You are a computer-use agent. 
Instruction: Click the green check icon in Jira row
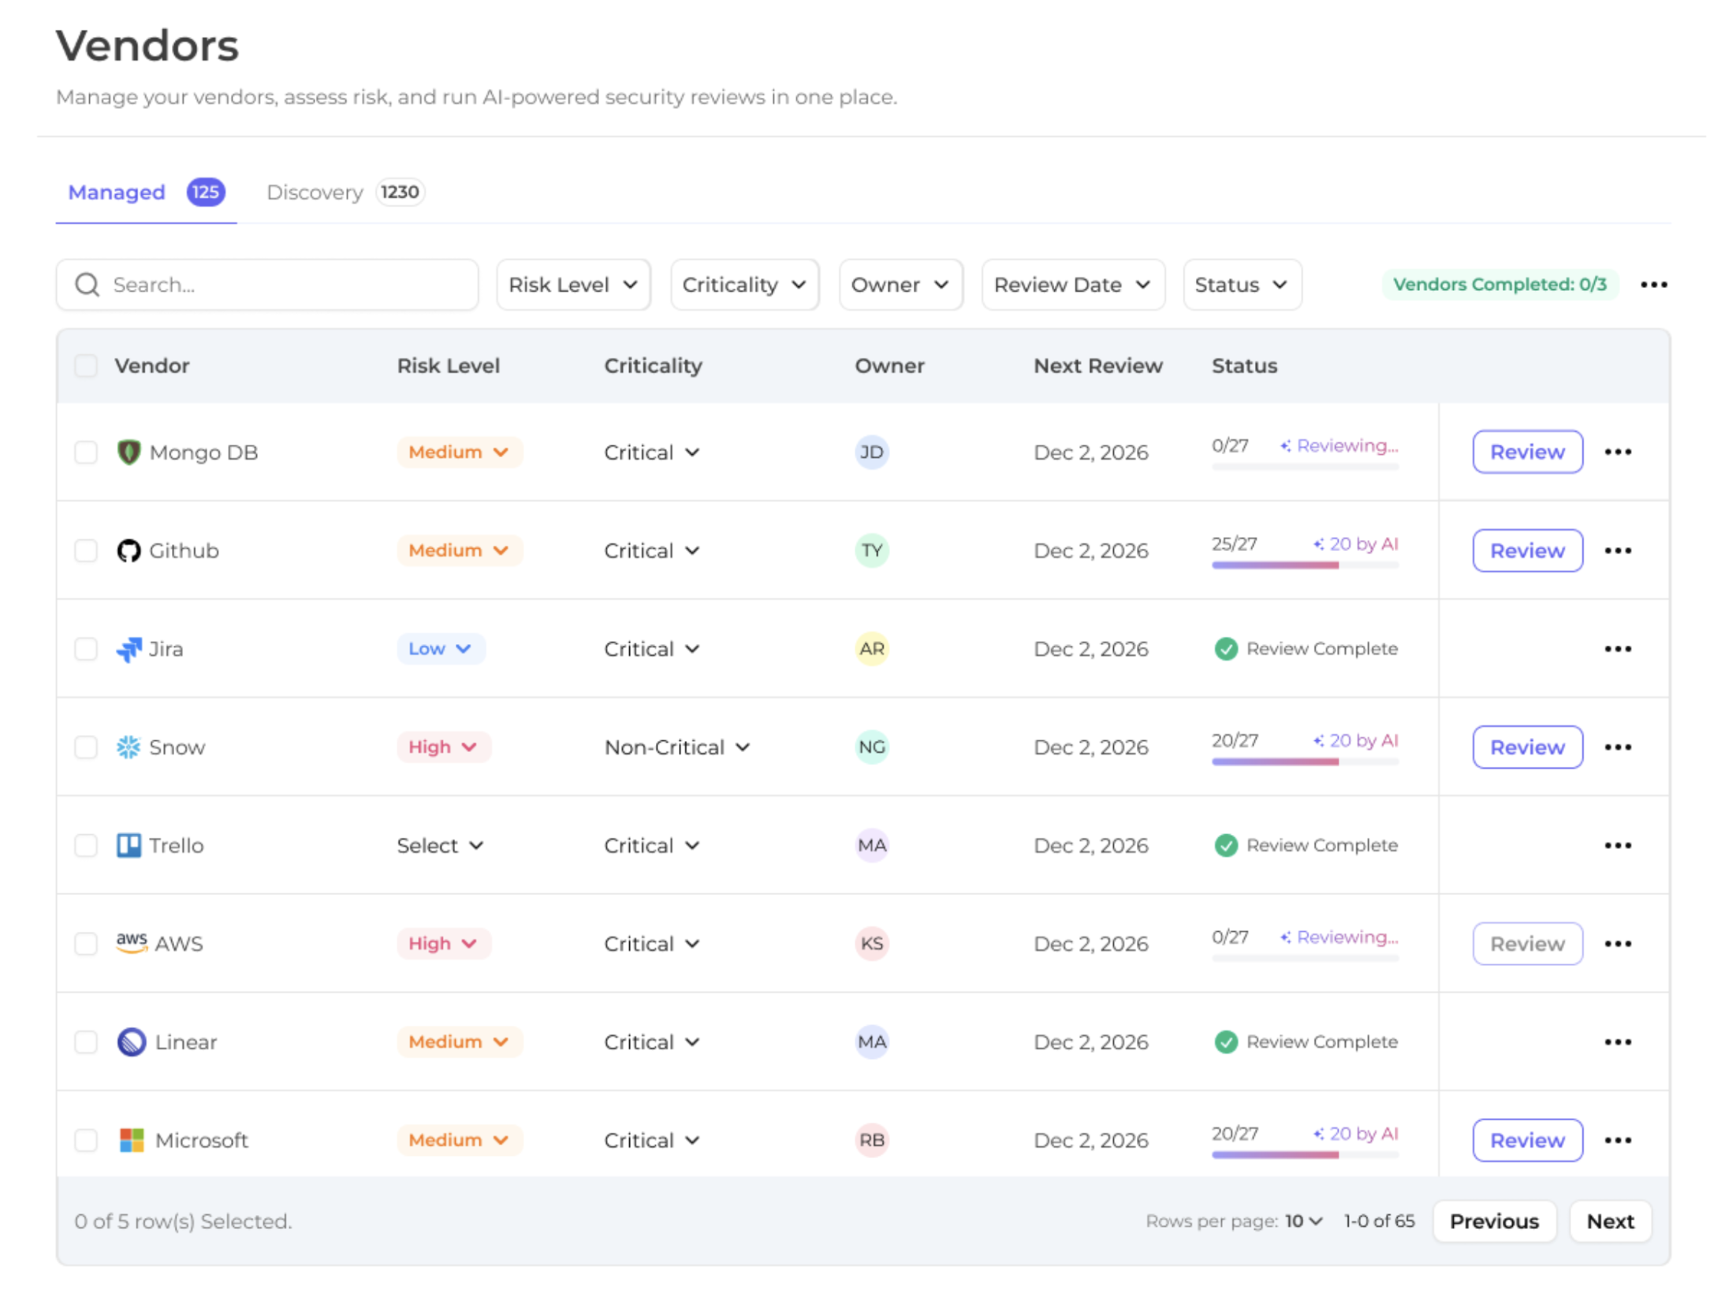pyautogui.click(x=1225, y=649)
